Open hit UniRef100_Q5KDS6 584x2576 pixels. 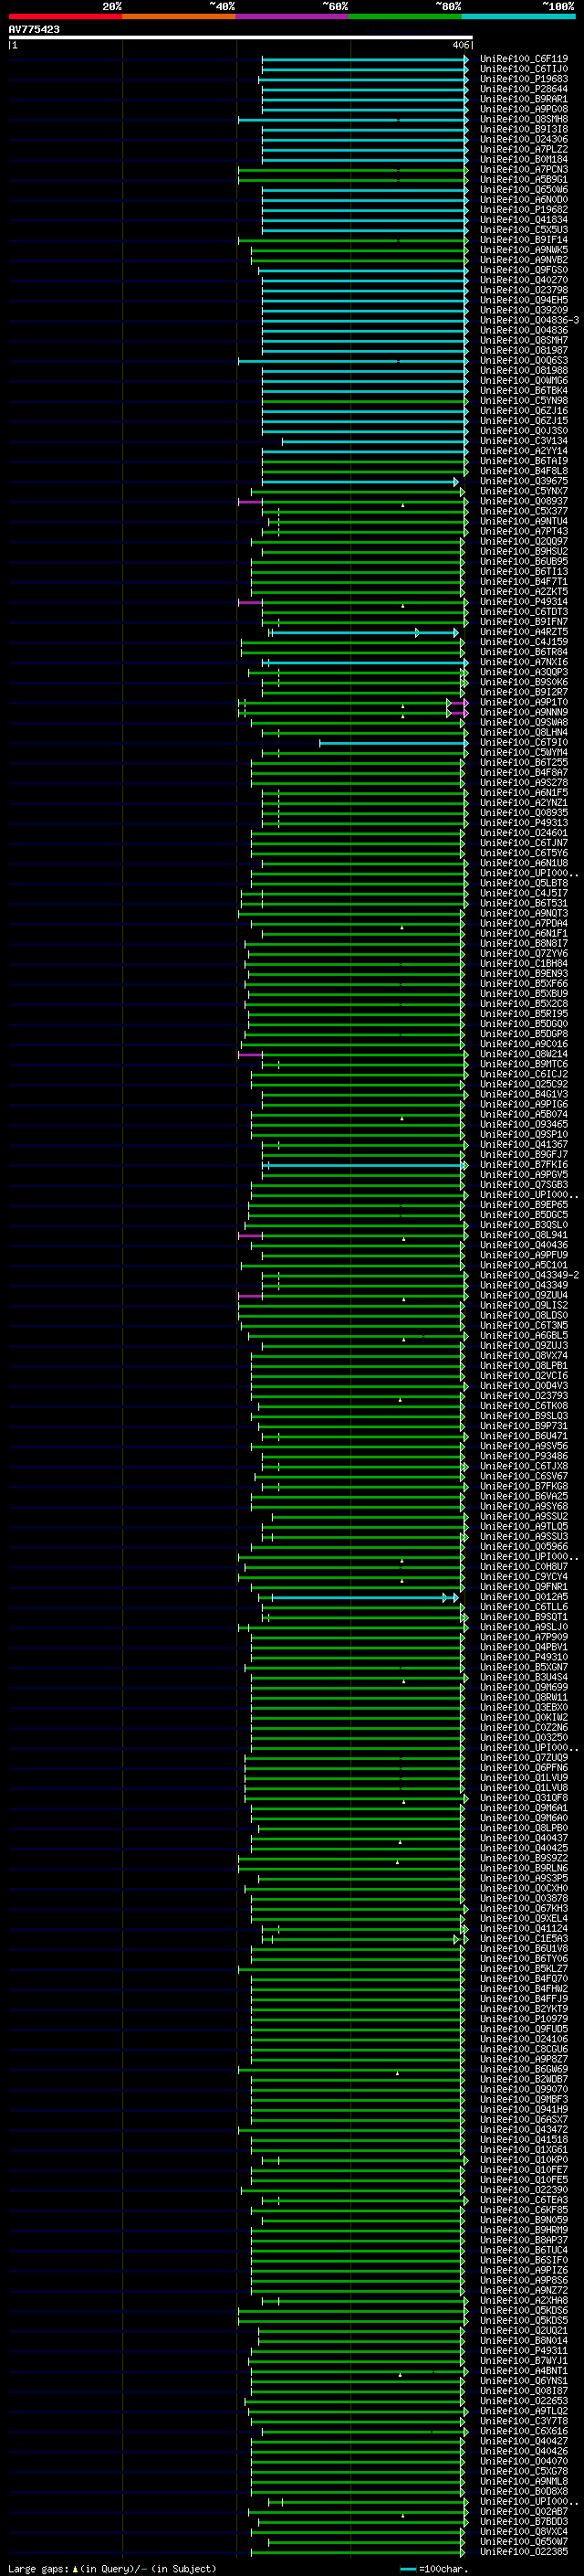pos(524,2312)
